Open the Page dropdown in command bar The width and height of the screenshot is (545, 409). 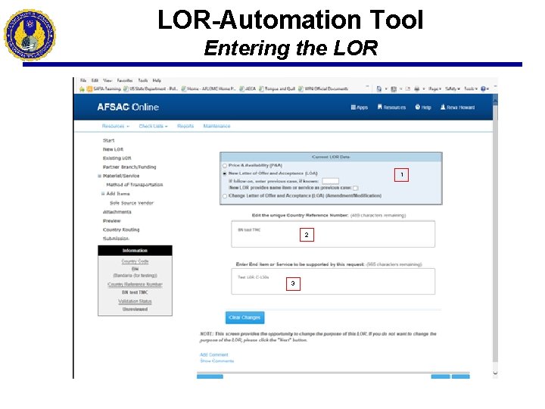coord(434,89)
